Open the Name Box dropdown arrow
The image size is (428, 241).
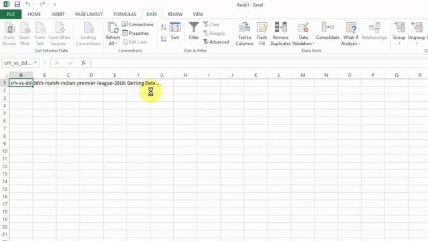coord(35,63)
